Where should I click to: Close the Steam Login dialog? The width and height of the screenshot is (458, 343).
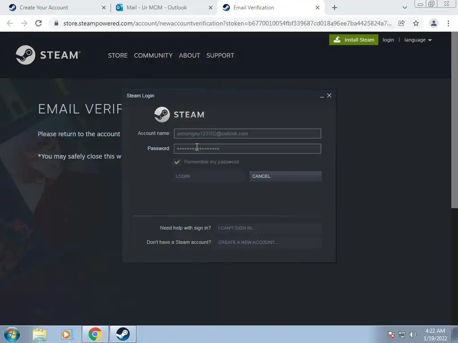(x=329, y=96)
